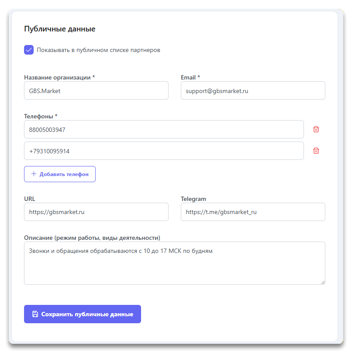
Task: Click the 'Описание' field label
Action: (x=92, y=238)
